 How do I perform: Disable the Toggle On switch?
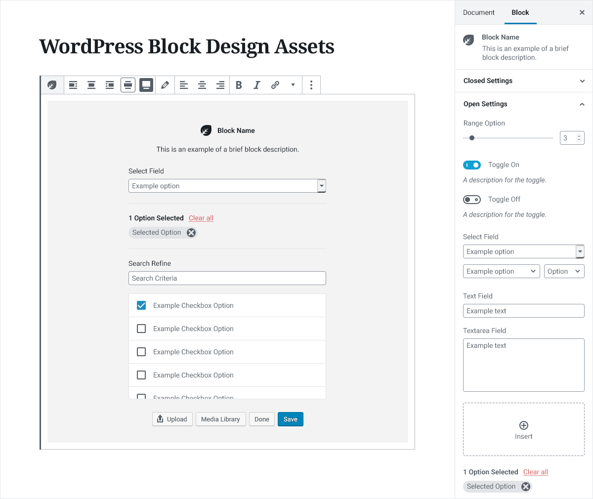click(x=472, y=165)
